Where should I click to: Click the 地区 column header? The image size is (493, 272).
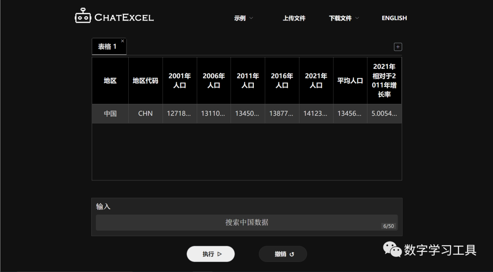coord(110,81)
